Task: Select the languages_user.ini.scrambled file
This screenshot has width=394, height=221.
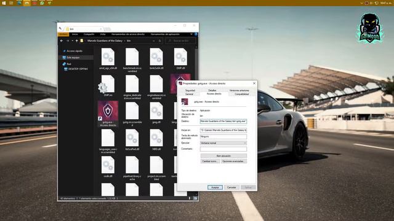Action: (x=108, y=141)
